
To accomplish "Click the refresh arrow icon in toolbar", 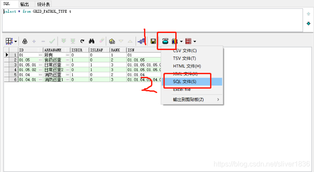I will pyautogui.click(x=82, y=41).
